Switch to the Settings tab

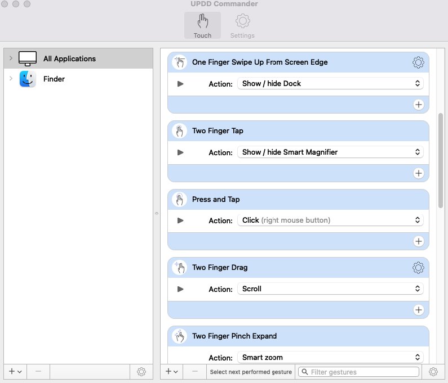click(x=242, y=26)
